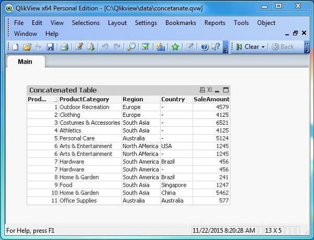Screen dimensions: 314x240
Task: Select the 5462 sale amount cell
Action: 211,193
